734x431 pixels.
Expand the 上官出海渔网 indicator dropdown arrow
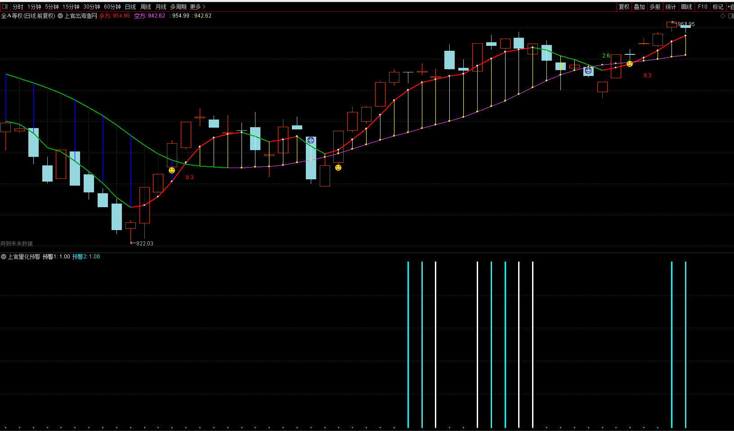coord(60,16)
